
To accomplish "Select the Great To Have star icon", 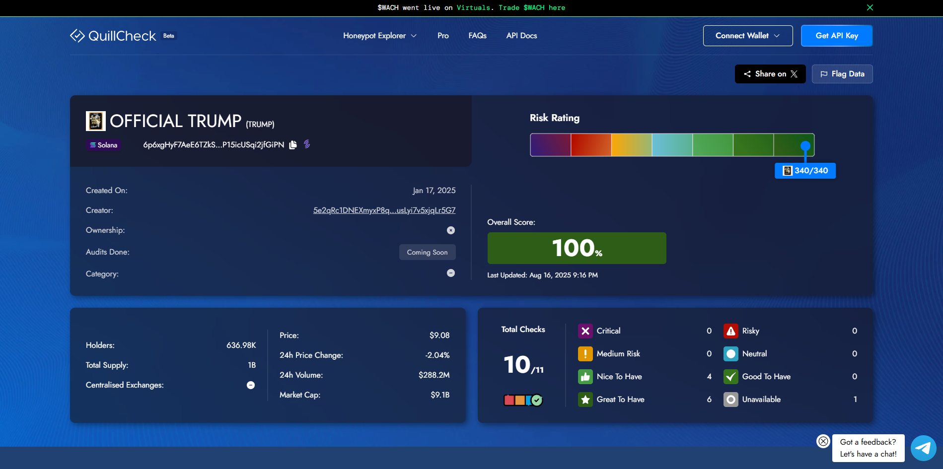I will click(585, 400).
